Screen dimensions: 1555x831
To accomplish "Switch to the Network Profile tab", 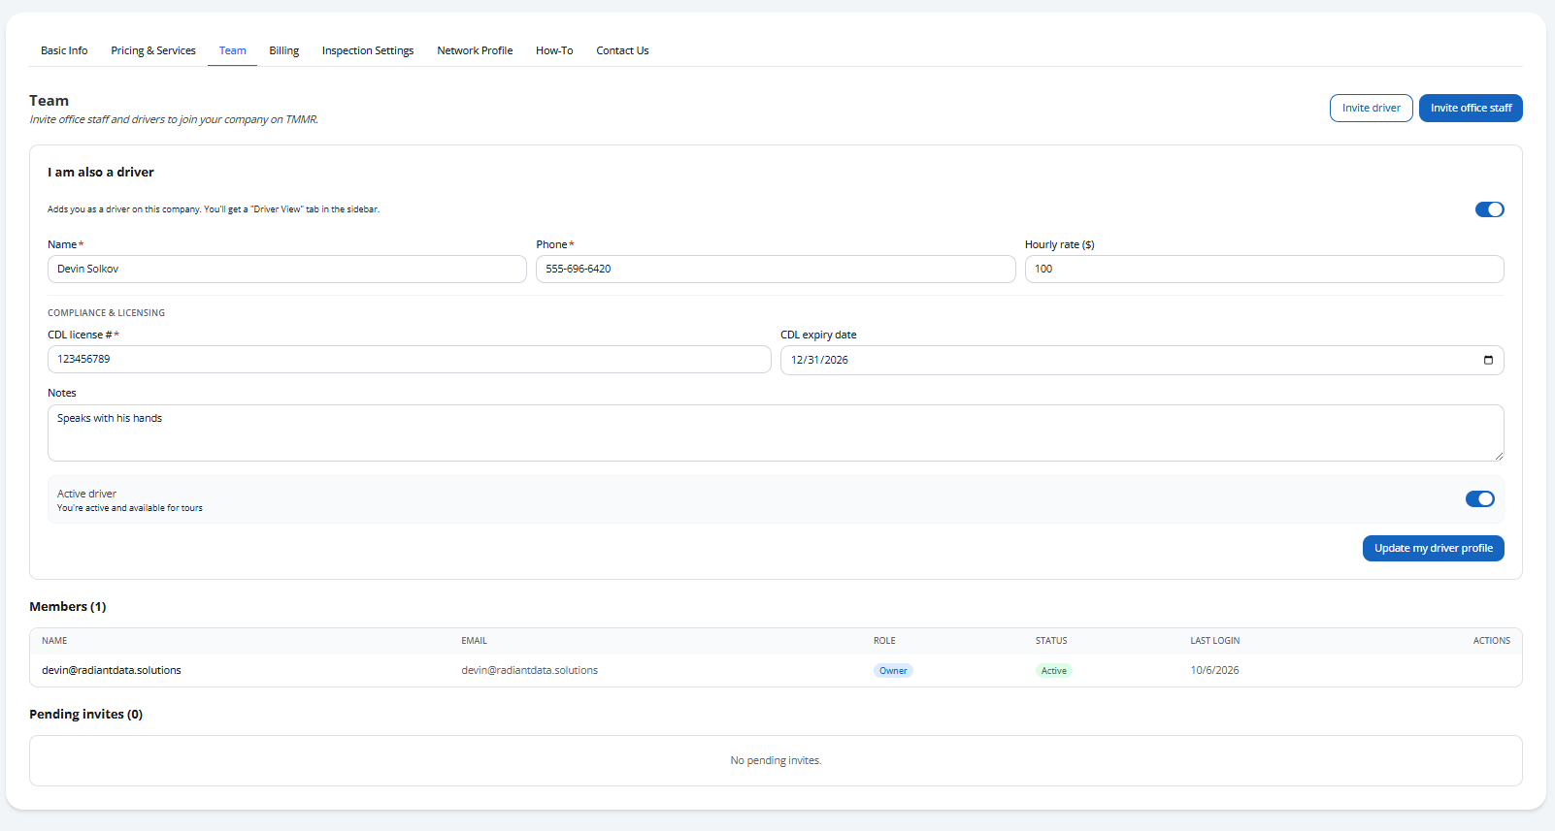I will 475,50.
